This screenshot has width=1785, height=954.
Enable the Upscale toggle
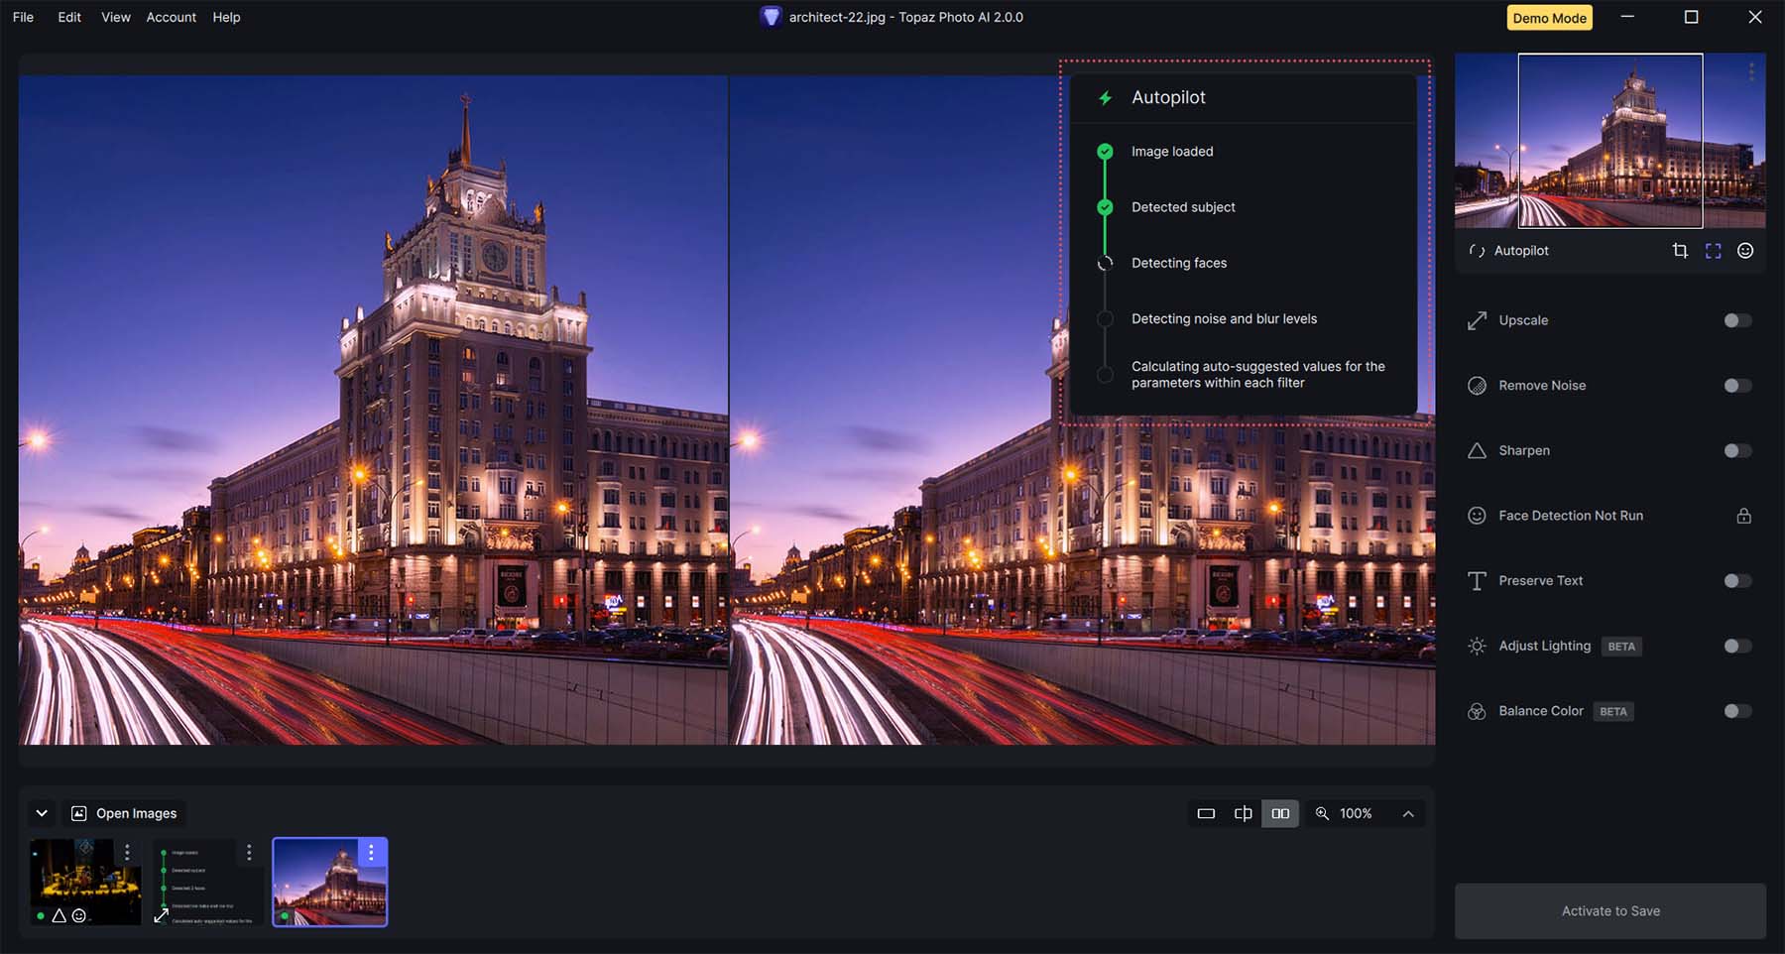tap(1736, 320)
